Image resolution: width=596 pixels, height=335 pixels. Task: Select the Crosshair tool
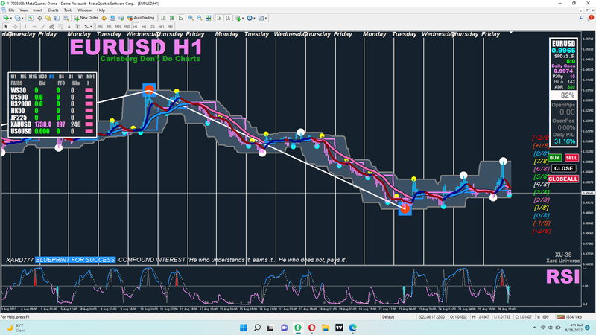coord(15,26)
